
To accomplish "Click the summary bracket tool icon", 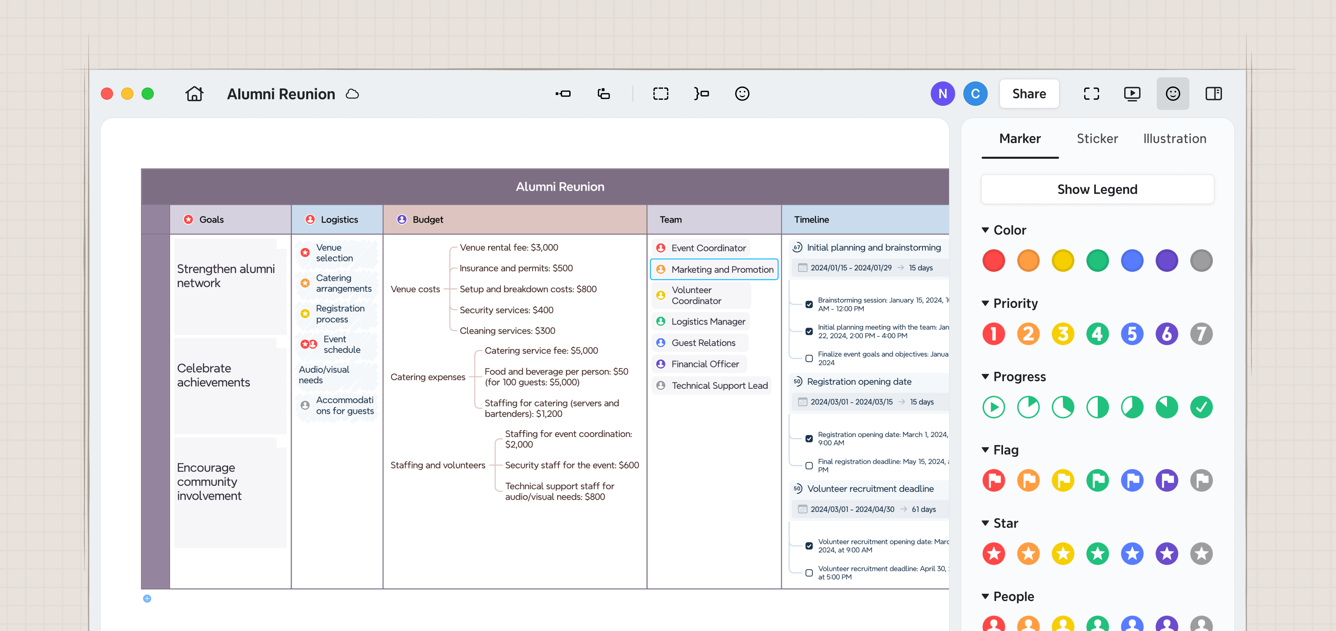I will (x=701, y=94).
